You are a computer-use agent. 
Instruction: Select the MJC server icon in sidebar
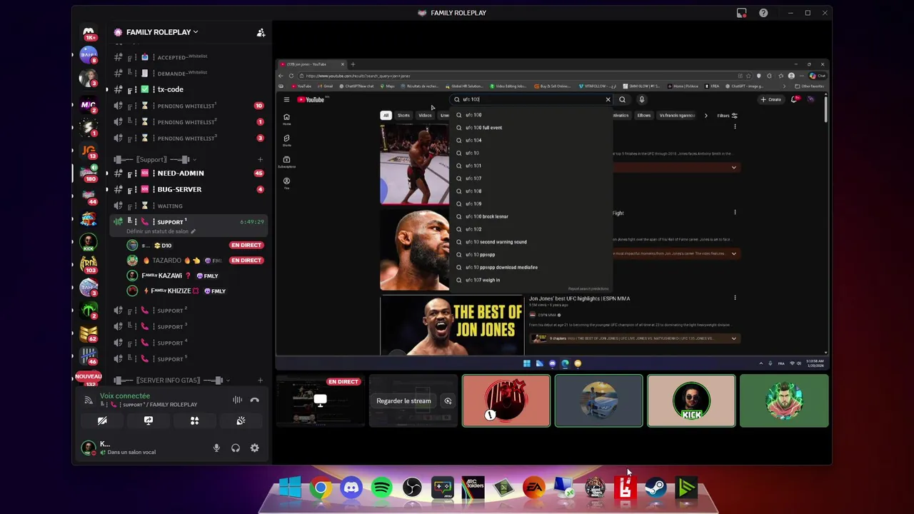[x=89, y=105]
